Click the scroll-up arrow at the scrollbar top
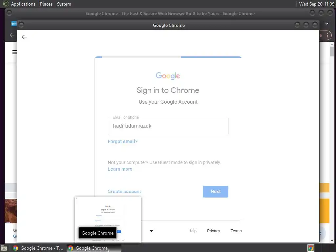 (x=332, y=44)
